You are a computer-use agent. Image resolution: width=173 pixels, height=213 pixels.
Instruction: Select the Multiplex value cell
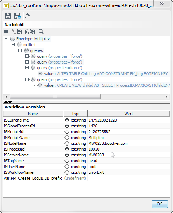click(96, 138)
